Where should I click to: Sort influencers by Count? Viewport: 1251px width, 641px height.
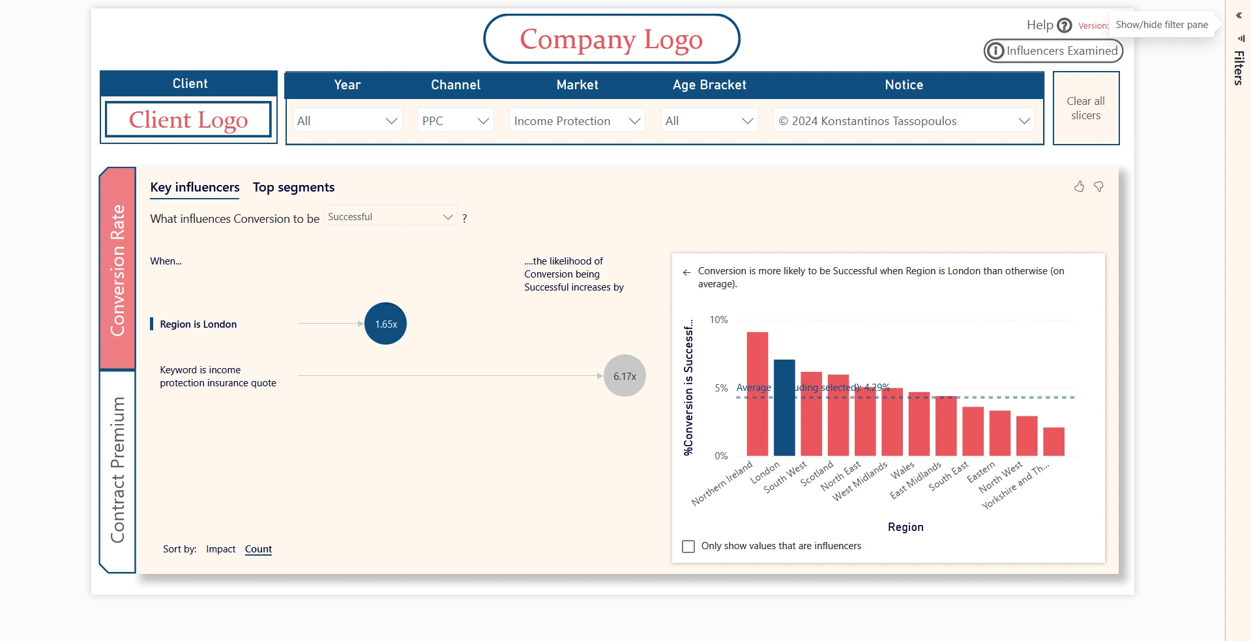tap(258, 549)
